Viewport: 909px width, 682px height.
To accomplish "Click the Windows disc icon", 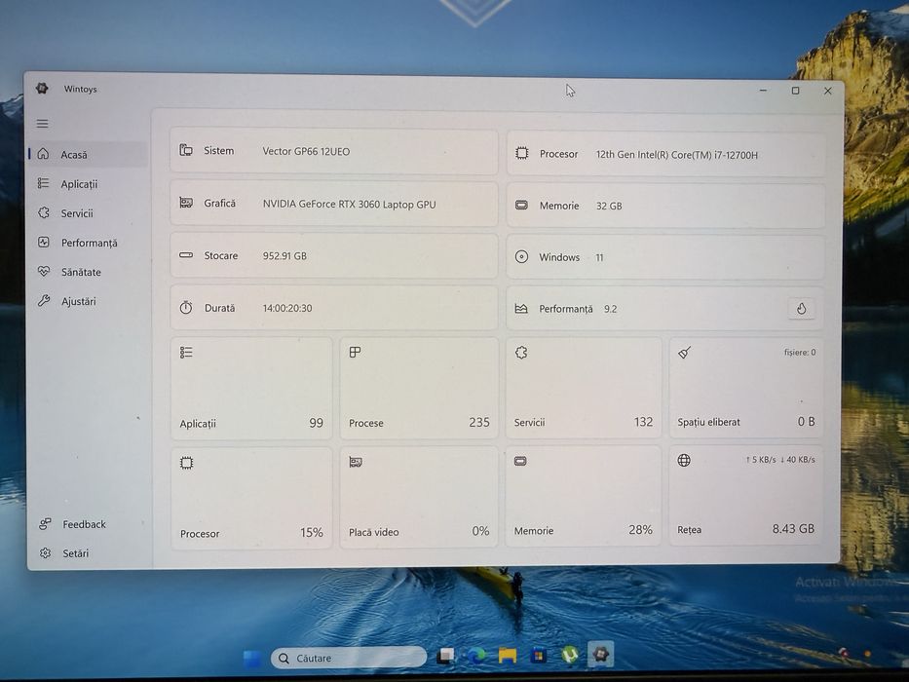I will click(x=522, y=257).
